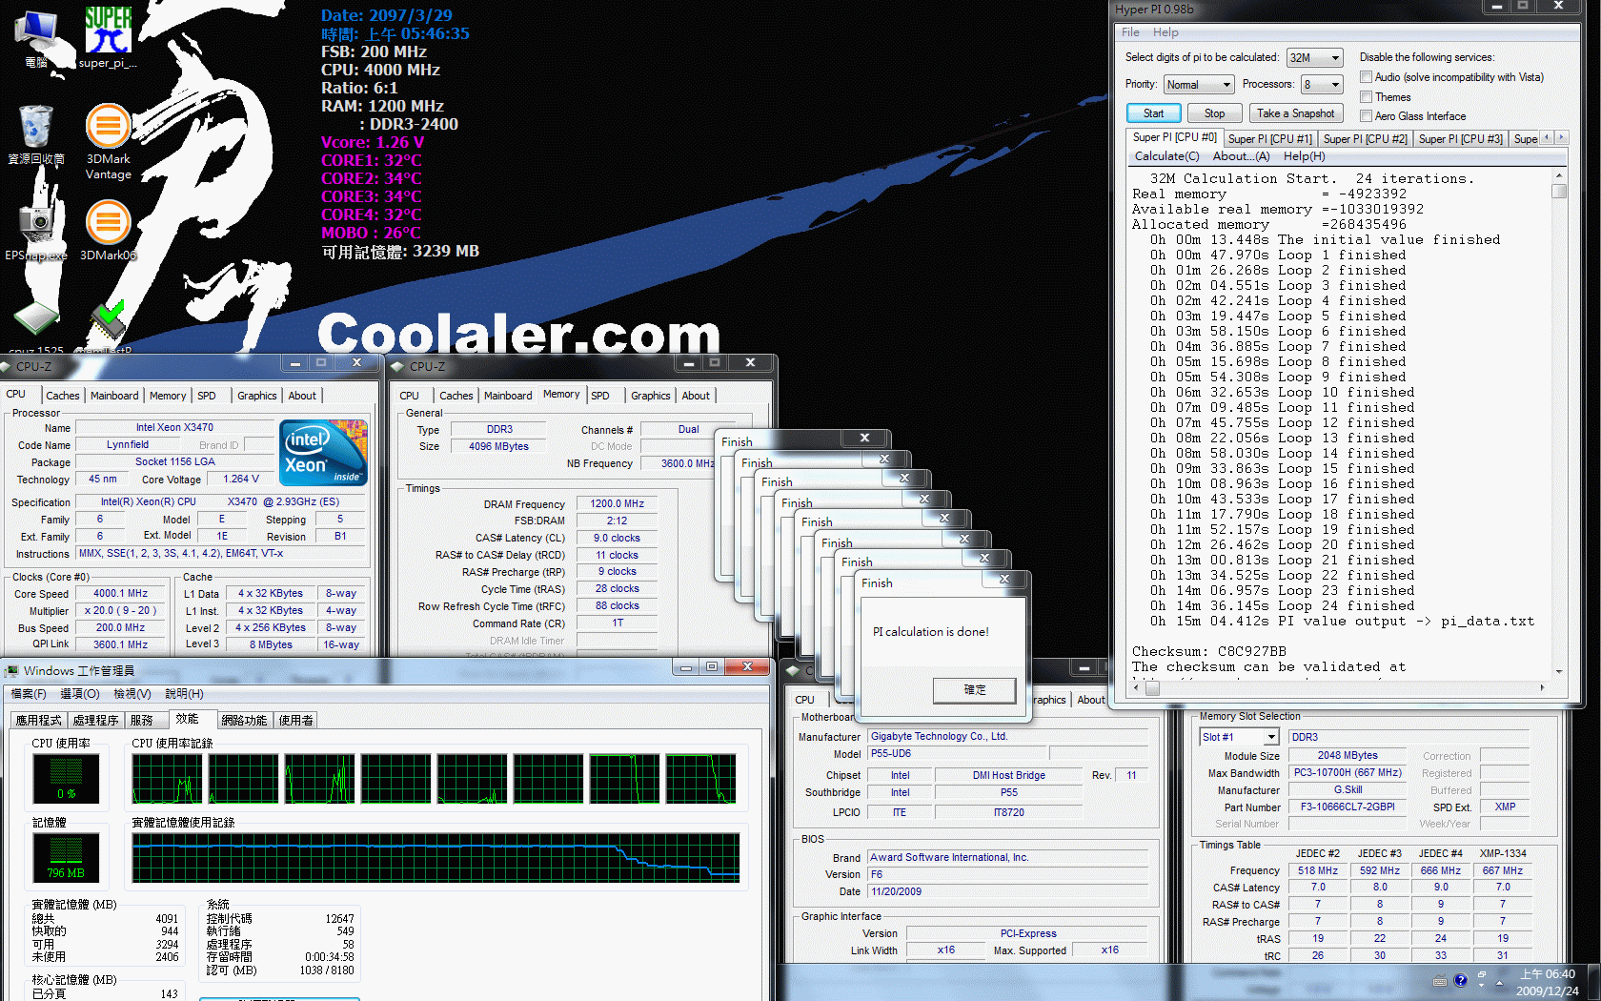Open the Processors count dropdown
This screenshot has width=1601, height=1001.
pos(1322,85)
